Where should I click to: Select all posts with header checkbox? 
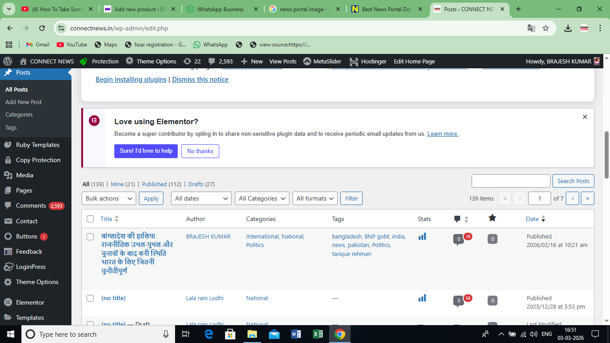(90, 219)
